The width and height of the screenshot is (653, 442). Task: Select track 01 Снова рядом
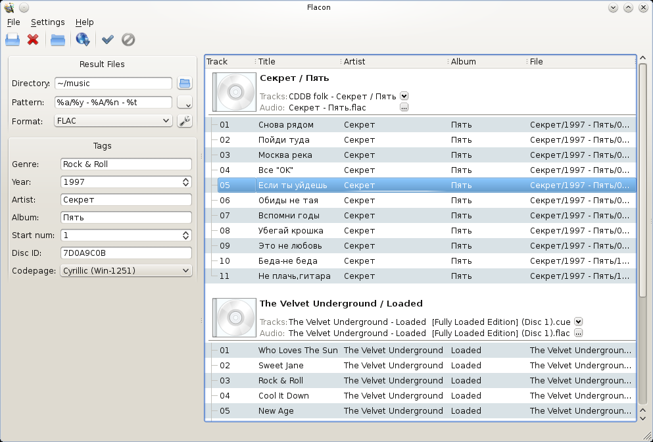(421, 124)
